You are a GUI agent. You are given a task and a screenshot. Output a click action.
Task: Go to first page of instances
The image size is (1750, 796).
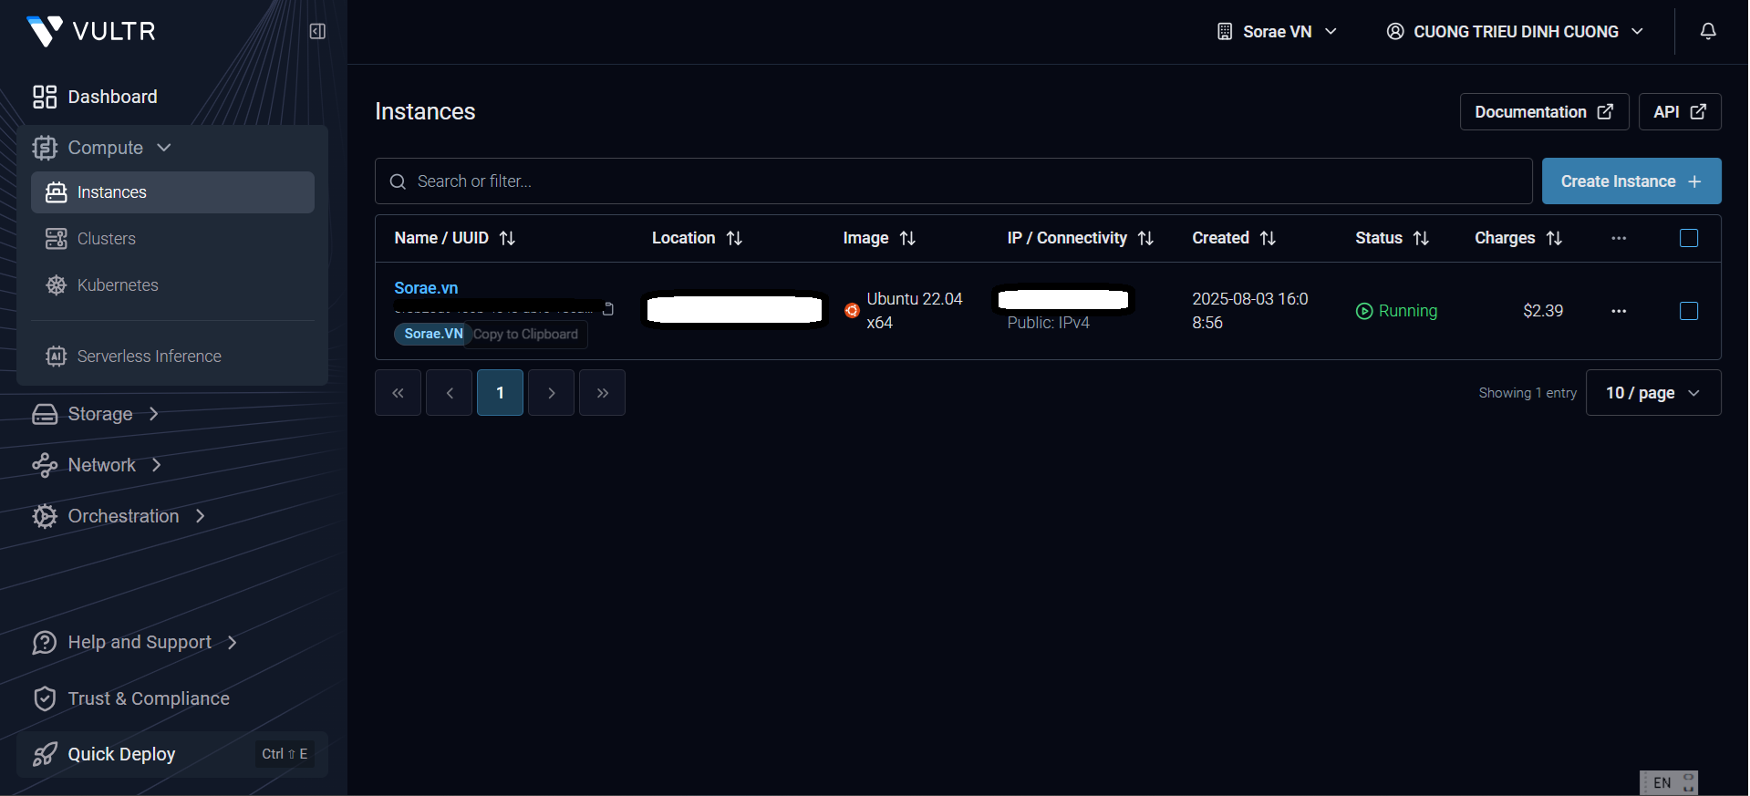pos(399,393)
